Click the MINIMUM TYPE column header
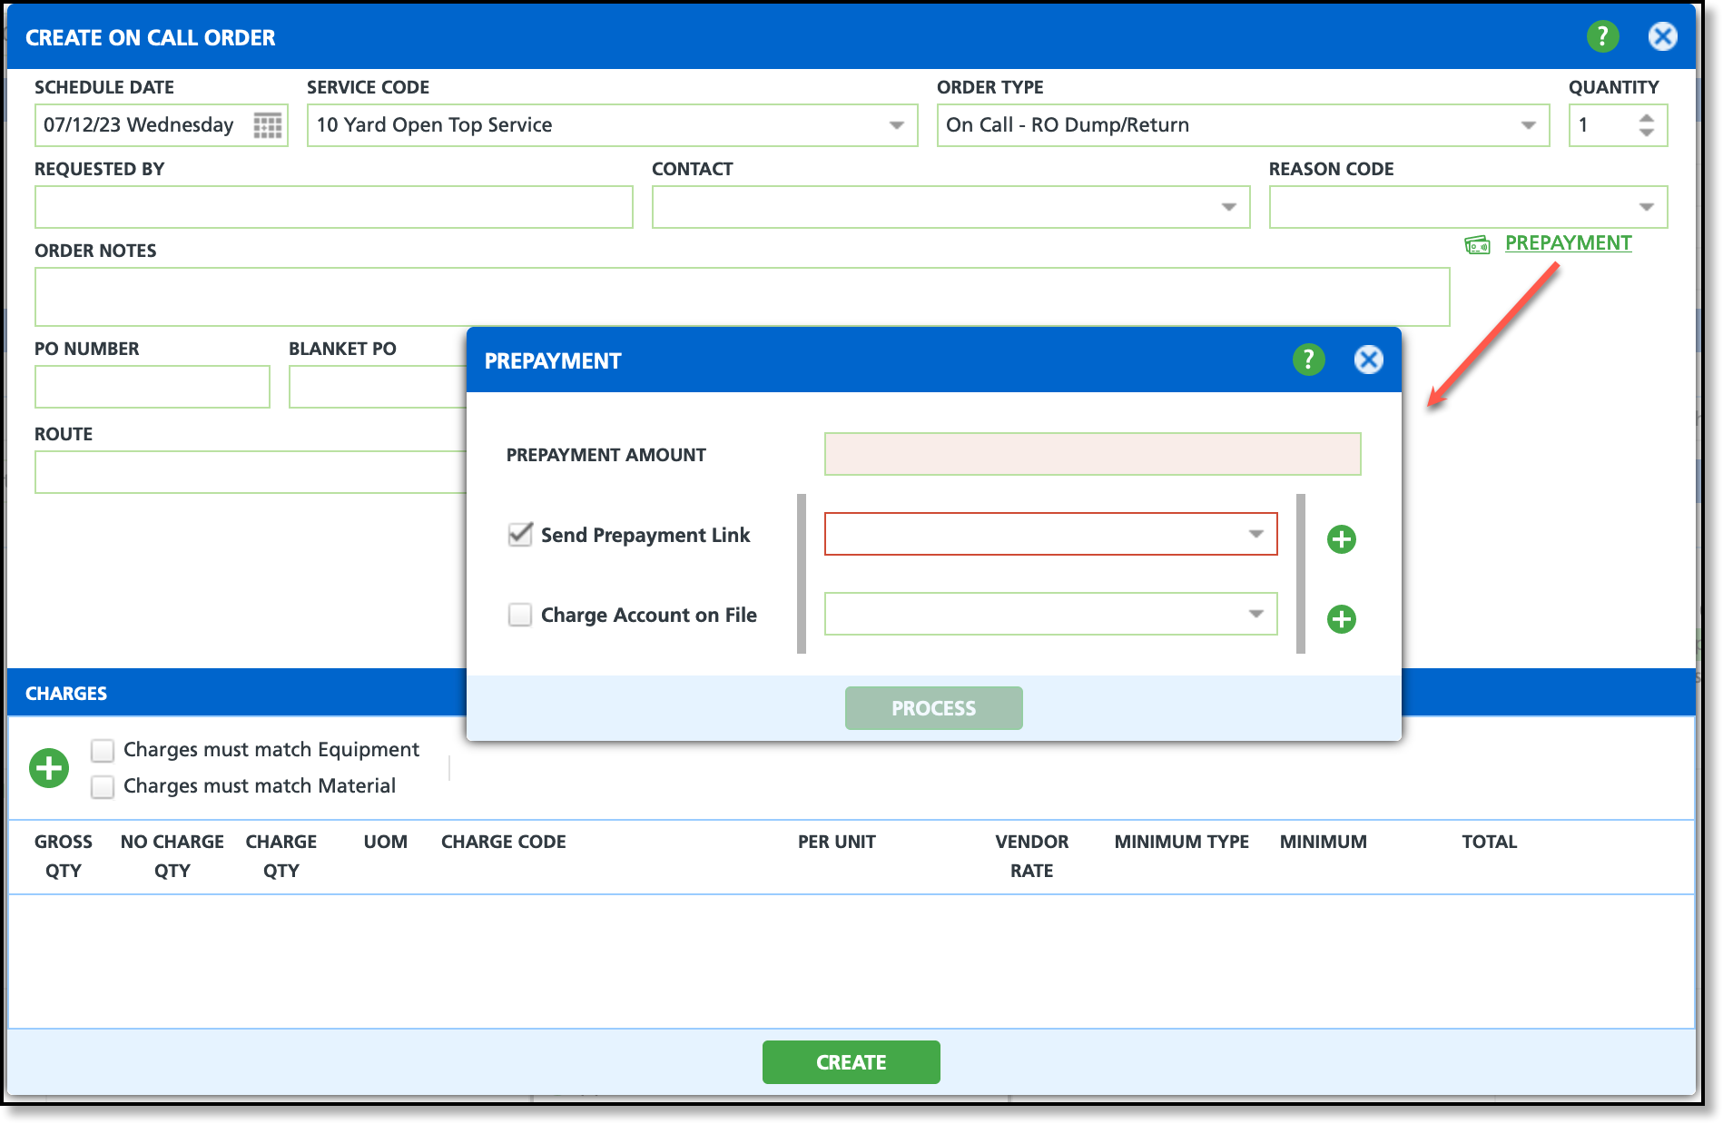The image size is (1723, 1124). tap(1181, 842)
